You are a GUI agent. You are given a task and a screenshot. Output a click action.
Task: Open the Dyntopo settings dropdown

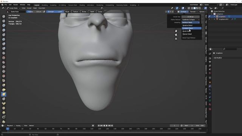[184, 12]
